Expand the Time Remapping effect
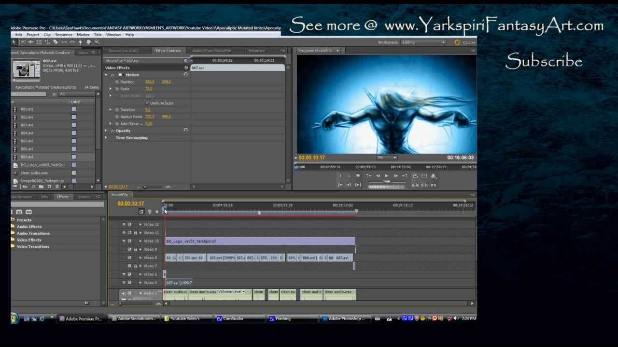The width and height of the screenshot is (618, 347). [106, 138]
